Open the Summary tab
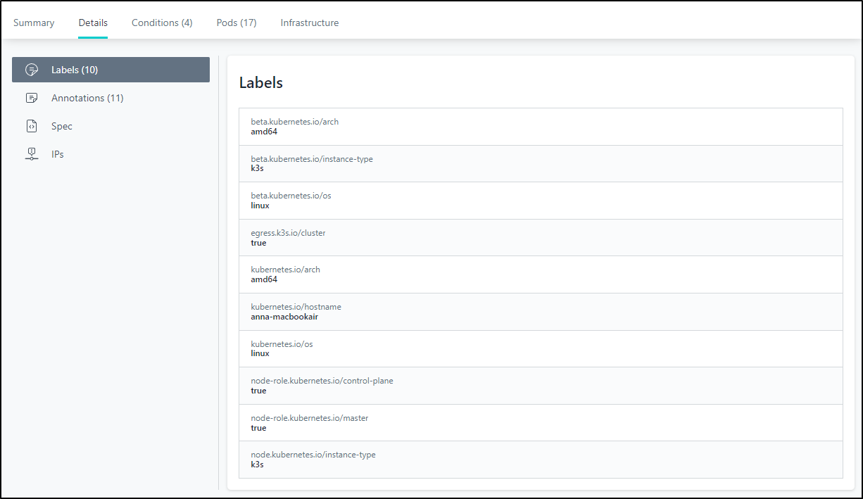Image resolution: width=863 pixels, height=499 pixels. pyautogui.click(x=34, y=23)
